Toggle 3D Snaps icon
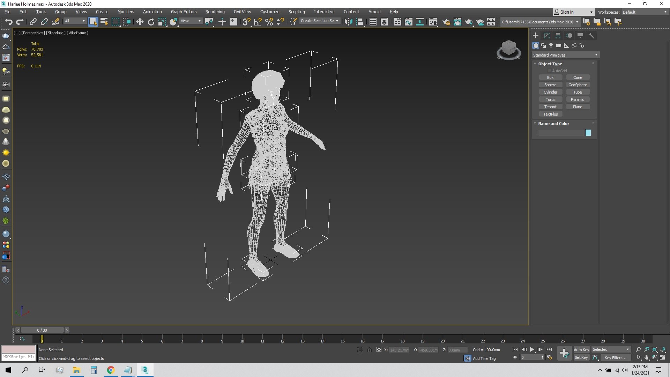This screenshot has width=670, height=377. point(246,22)
